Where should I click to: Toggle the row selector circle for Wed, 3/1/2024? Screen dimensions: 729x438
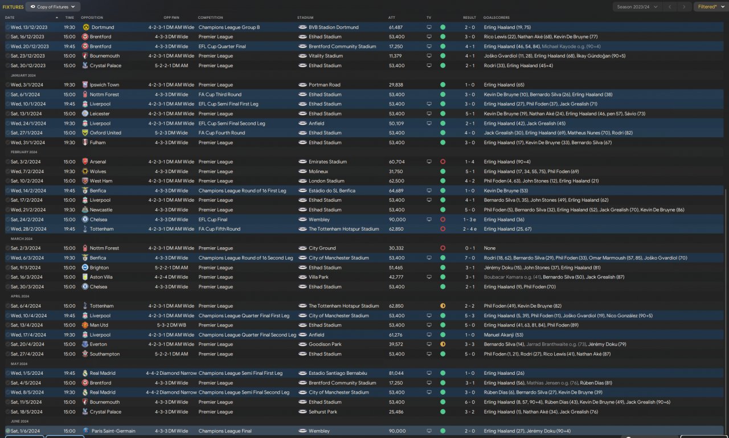click(x=7, y=85)
